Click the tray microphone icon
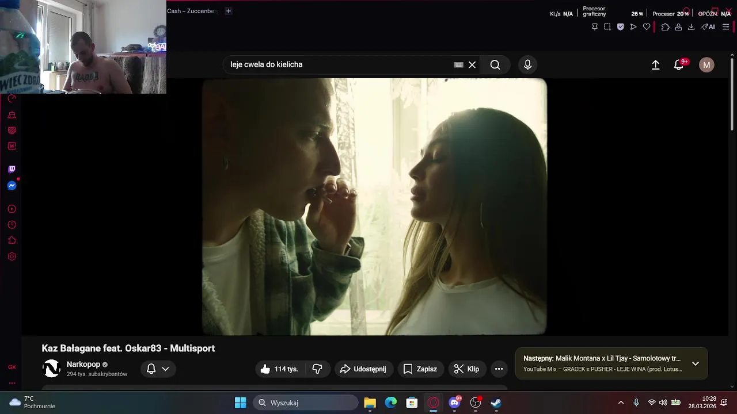737x414 pixels. pos(636,402)
